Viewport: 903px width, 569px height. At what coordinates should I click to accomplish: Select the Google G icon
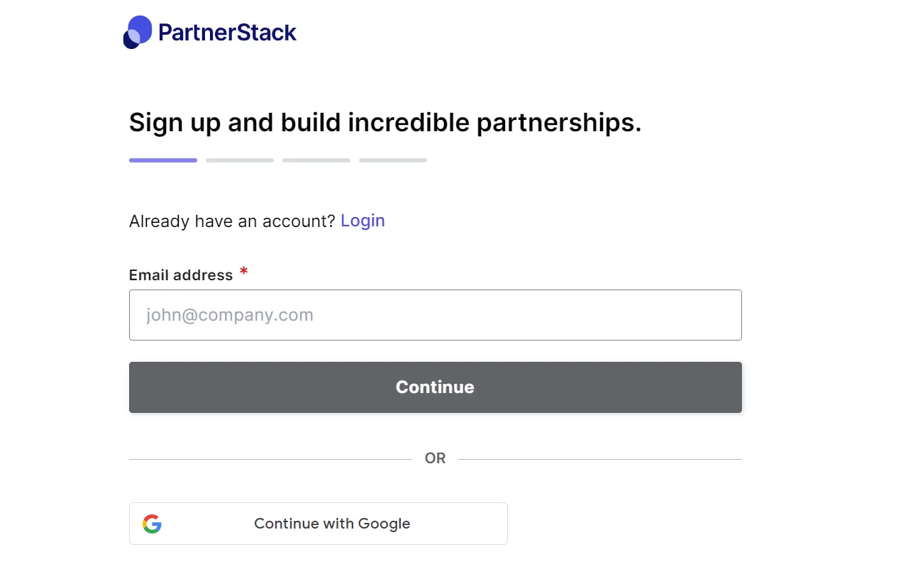click(152, 524)
